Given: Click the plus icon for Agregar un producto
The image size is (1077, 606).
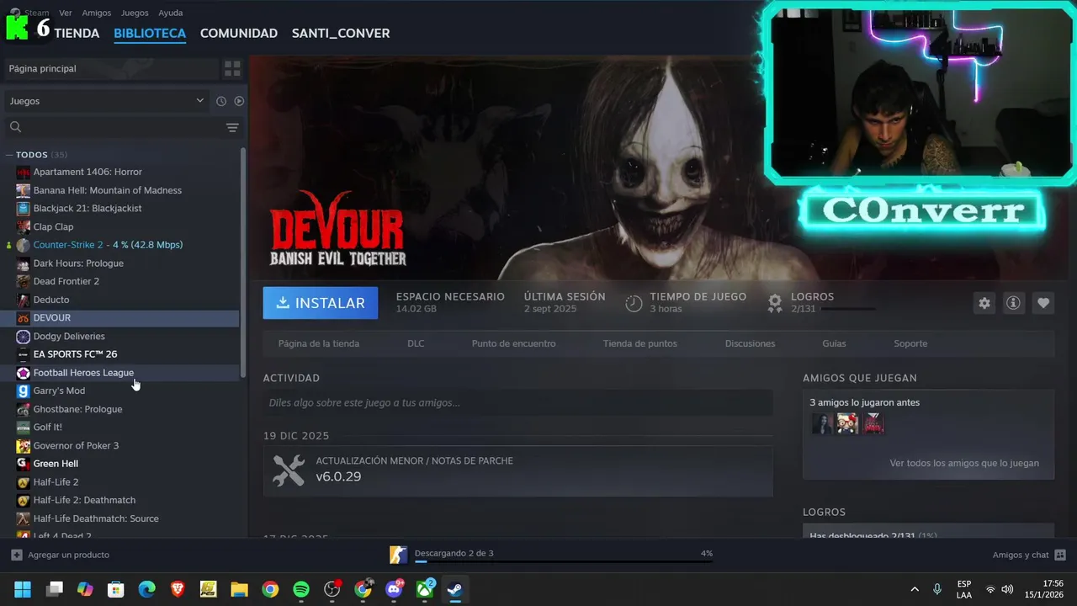Looking at the screenshot, I should pos(17,555).
